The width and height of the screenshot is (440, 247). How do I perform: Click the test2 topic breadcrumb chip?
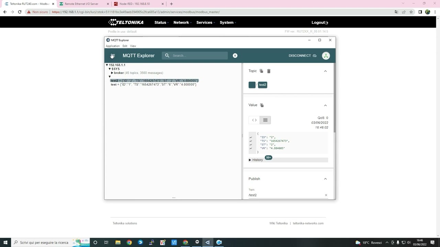coord(263,85)
